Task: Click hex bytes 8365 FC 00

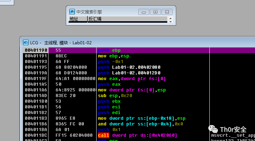Action: coord(70,124)
